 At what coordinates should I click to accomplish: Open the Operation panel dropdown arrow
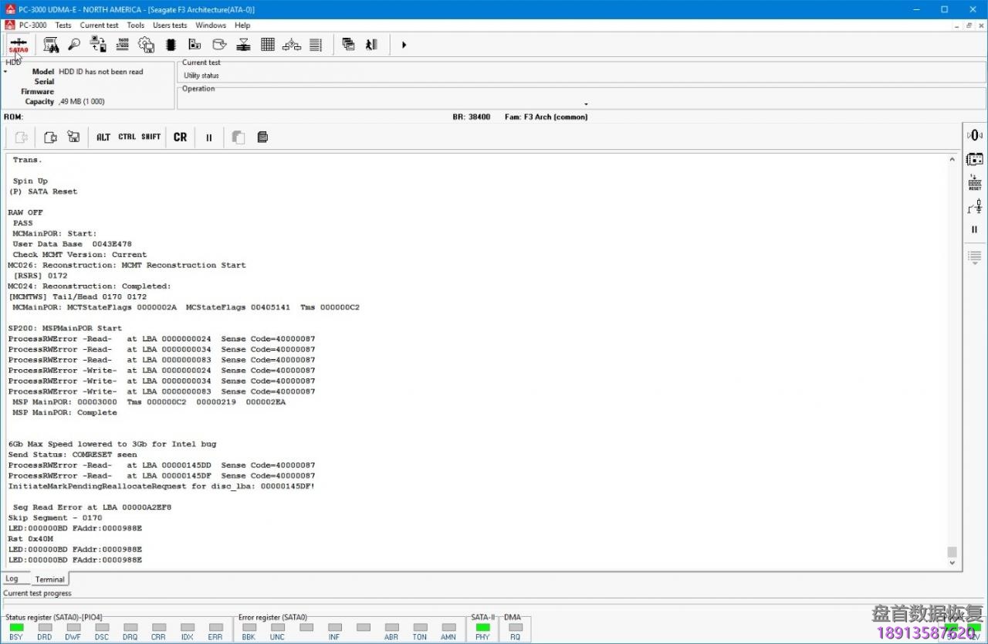(x=586, y=104)
